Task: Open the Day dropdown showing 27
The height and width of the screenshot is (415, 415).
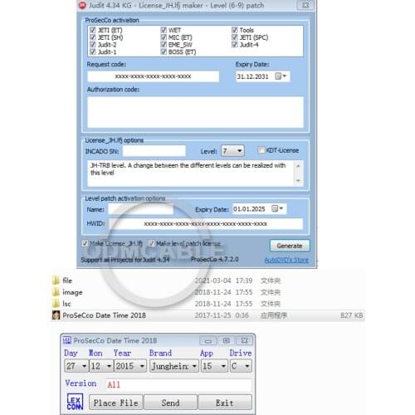Action: [x=76, y=366]
